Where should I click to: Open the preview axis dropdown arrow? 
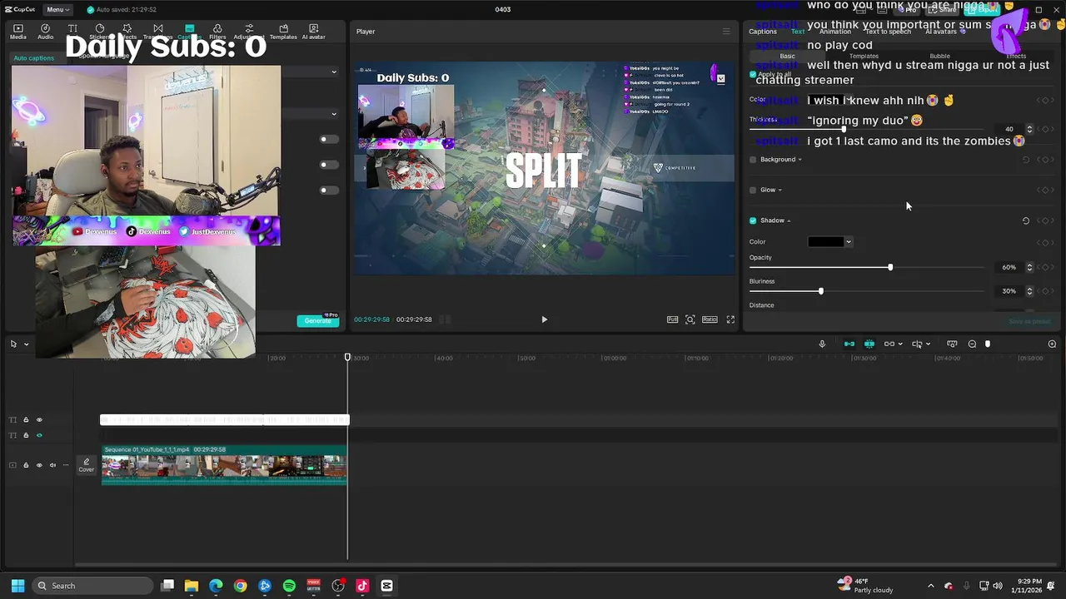pyautogui.click(x=928, y=344)
